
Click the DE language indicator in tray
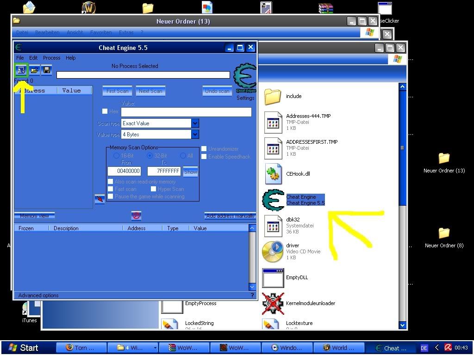click(424, 348)
